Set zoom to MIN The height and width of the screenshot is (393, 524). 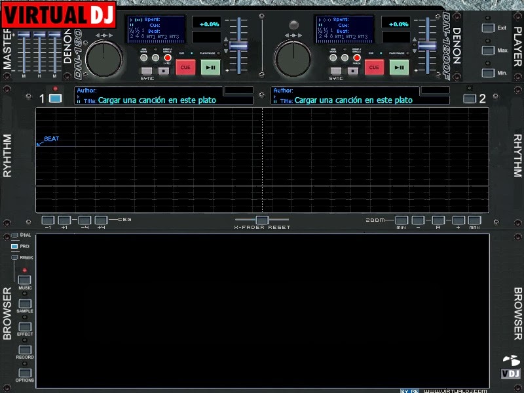[x=402, y=220]
